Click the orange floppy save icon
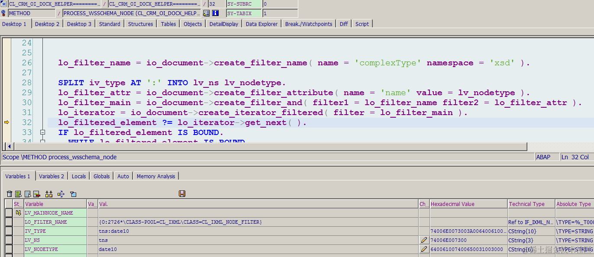This screenshot has height=257, width=594. tap(182, 194)
